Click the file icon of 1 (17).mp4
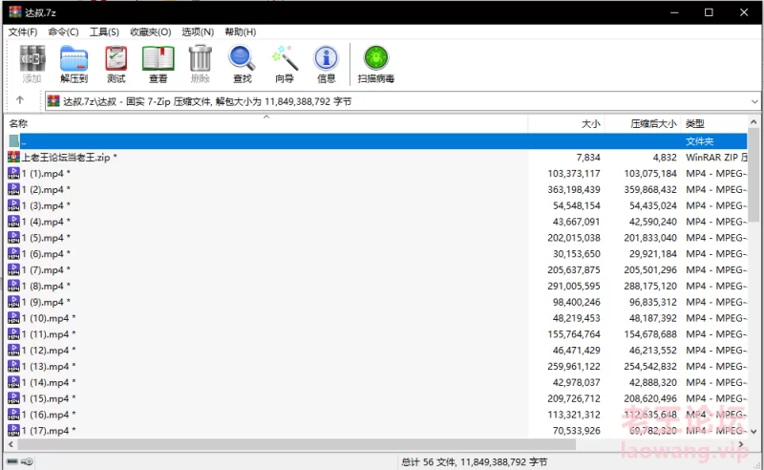Screen dimensions: 764x470 [13, 431]
